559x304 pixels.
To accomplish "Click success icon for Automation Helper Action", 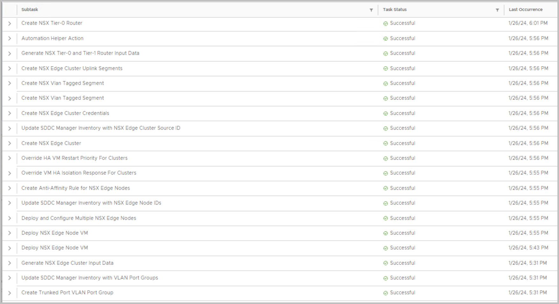I will [x=386, y=38].
